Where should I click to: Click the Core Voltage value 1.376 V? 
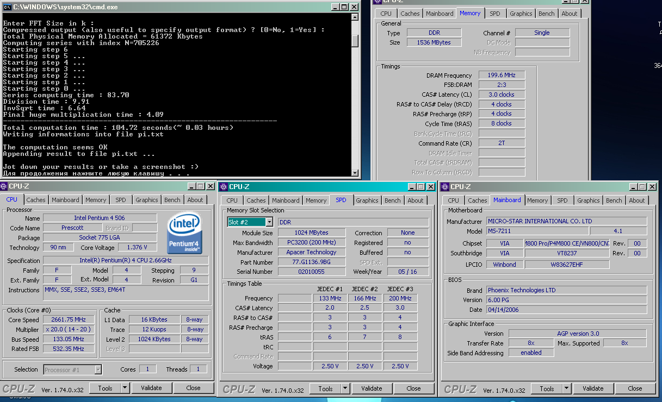tap(137, 247)
